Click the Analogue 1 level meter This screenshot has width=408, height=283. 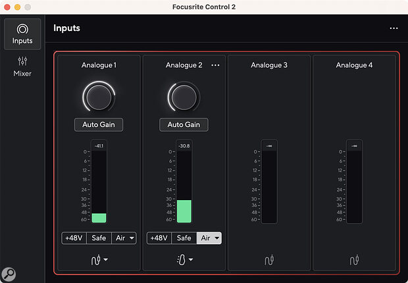(x=99, y=187)
